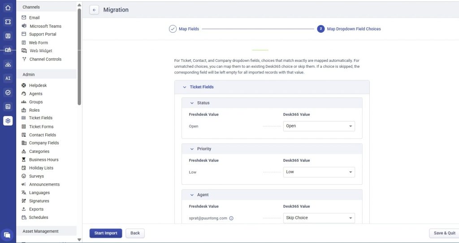Collapse the Status section chevron

pyautogui.click(x=192, y=103)
